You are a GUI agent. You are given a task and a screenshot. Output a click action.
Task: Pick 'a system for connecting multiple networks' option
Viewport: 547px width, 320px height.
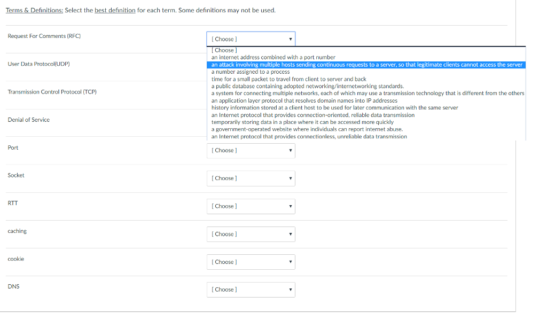click(x=366, y=93)
